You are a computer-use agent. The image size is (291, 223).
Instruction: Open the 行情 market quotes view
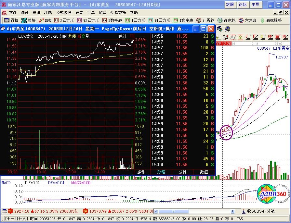(x=11, y=20)
